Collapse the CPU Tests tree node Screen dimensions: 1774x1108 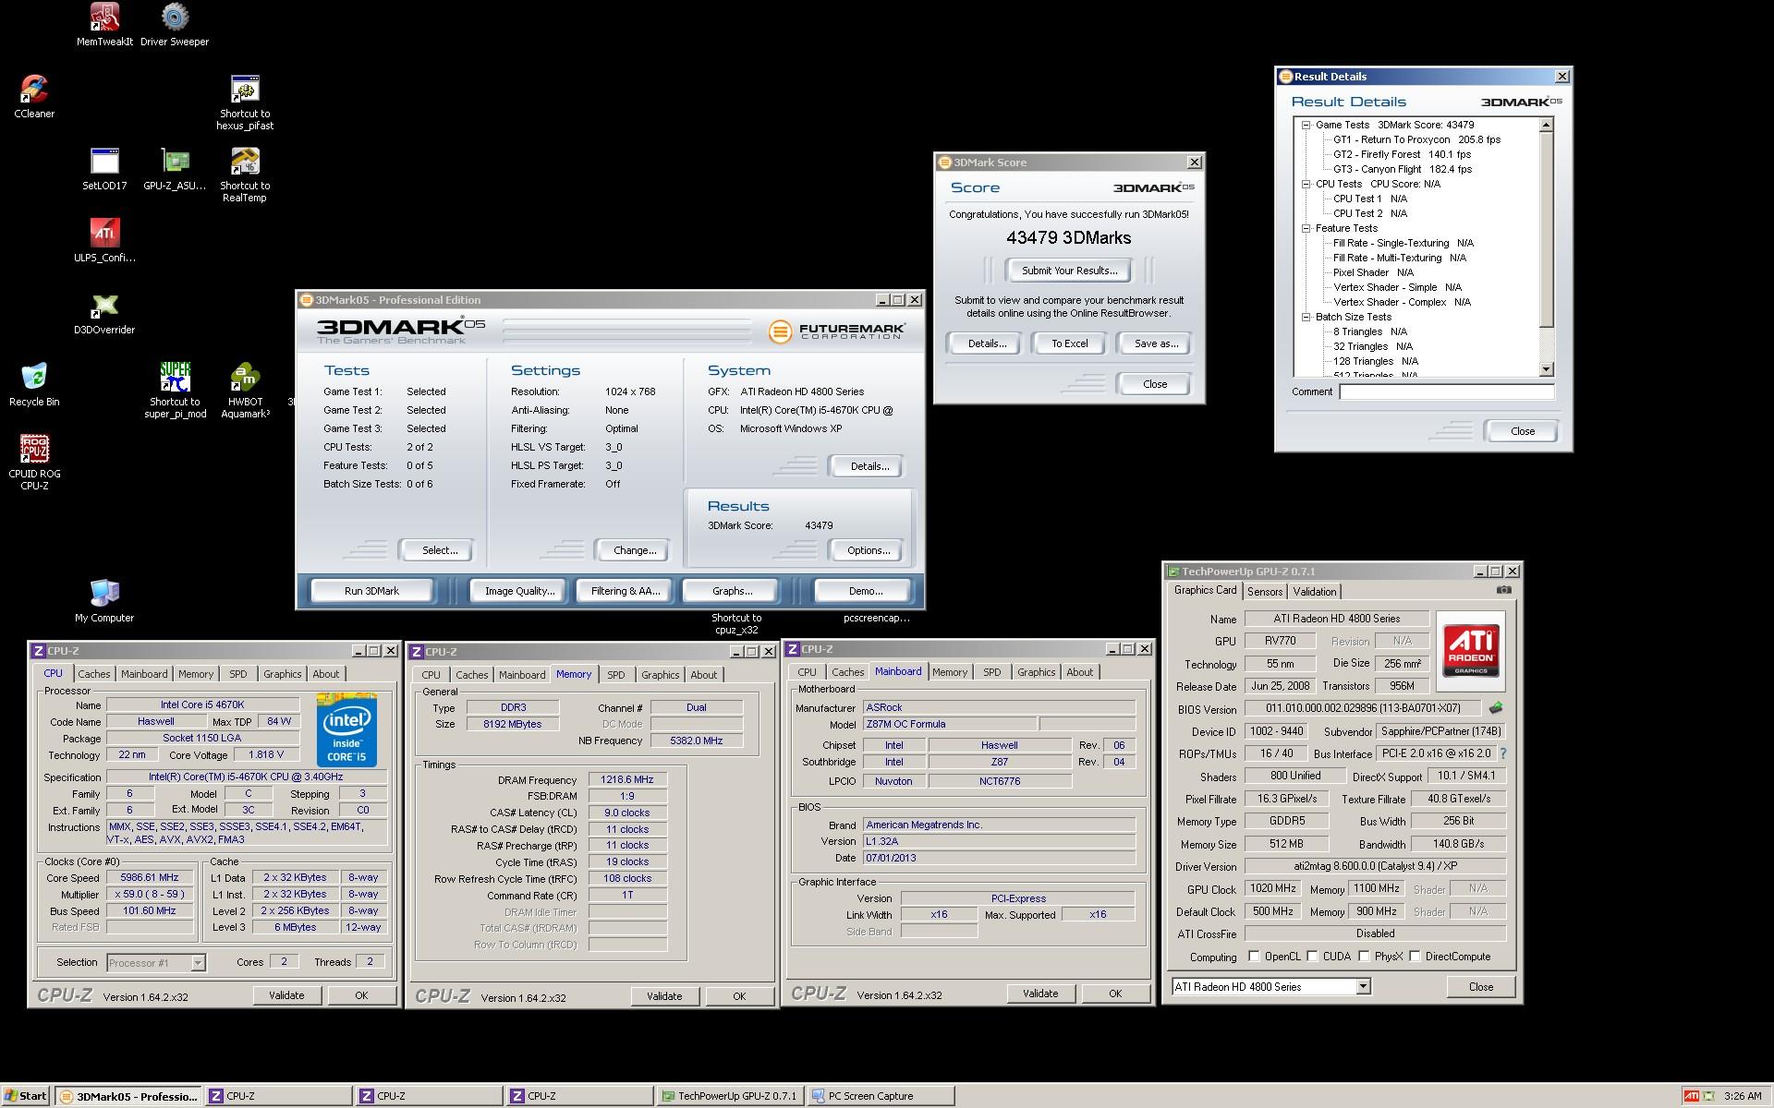(1306, 184)
